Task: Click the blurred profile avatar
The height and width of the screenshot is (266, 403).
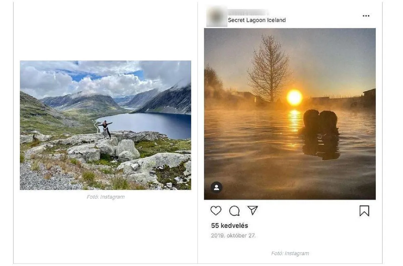Action: (217, 16)
